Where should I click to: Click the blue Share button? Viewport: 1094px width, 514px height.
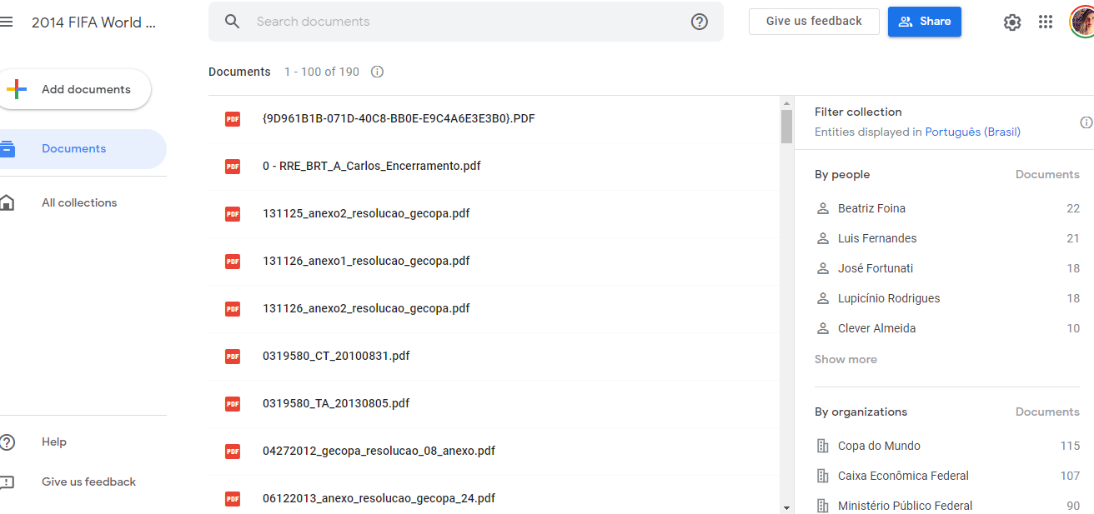[x=924, y=22]
